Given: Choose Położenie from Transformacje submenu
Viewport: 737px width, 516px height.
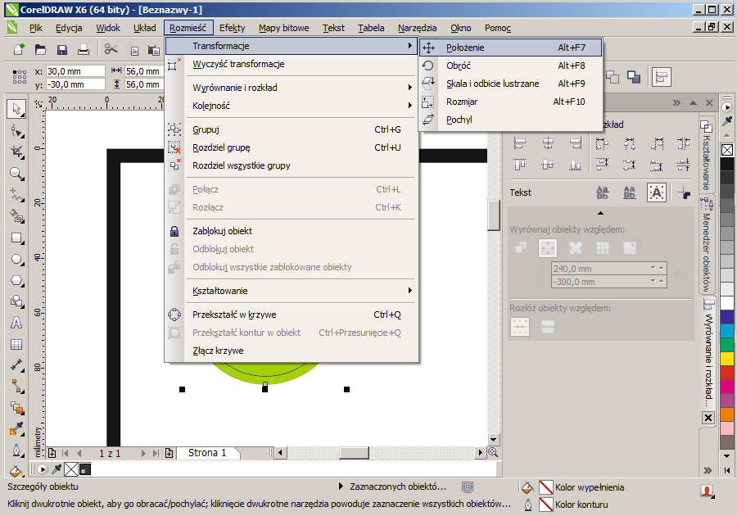Looking at the screenshot, I should pos(510,48).
